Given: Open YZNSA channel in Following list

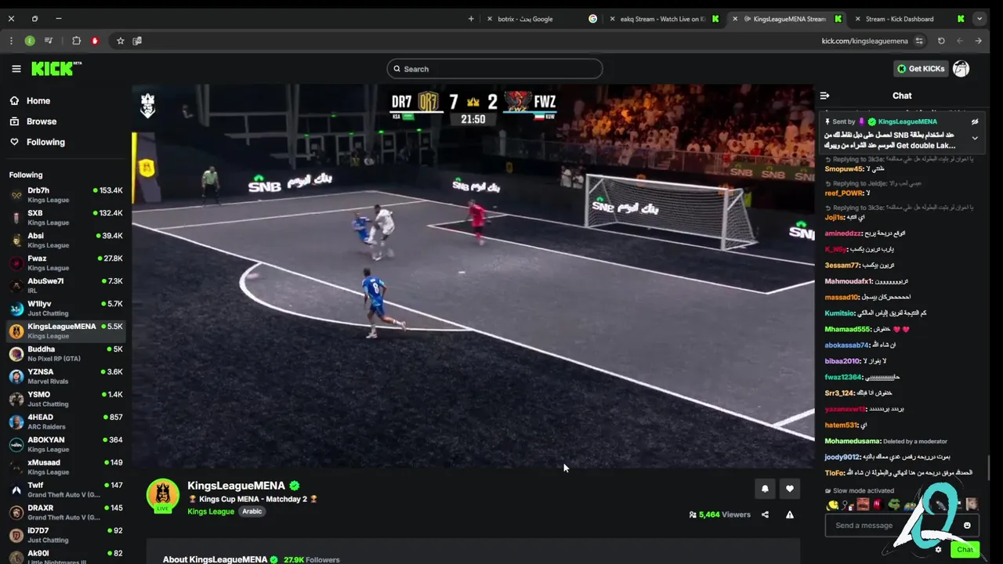Looking at the screenshot, I should point(66,377).
